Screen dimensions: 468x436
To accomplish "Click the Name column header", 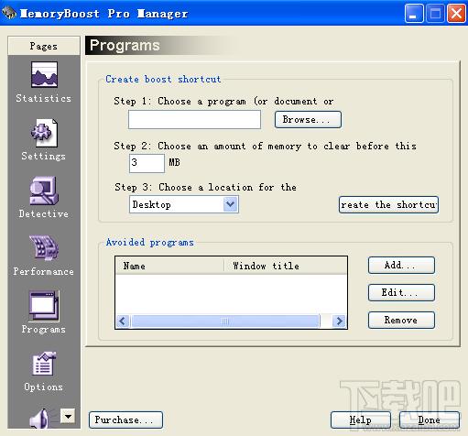I will pos(169,266).
